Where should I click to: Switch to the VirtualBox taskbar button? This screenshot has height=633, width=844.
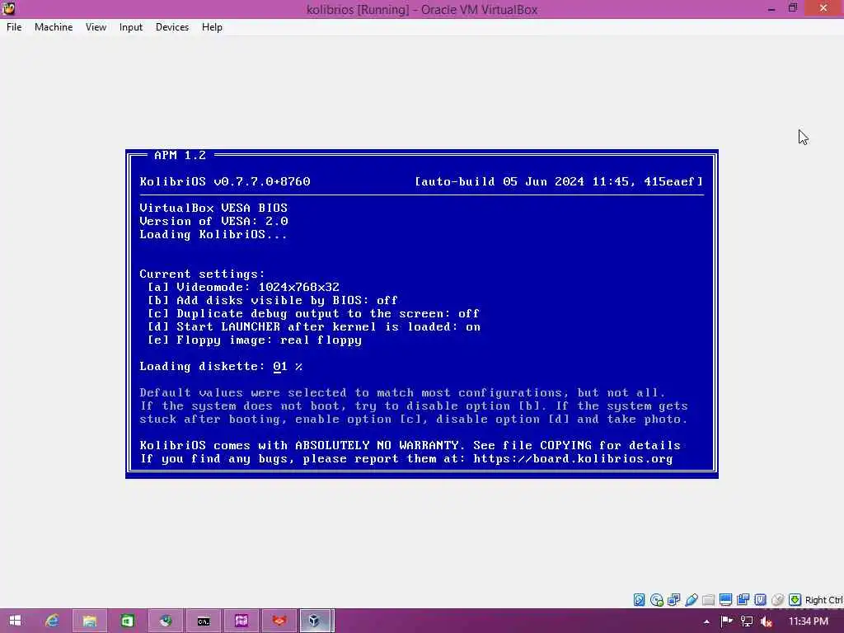pos(316,621)
